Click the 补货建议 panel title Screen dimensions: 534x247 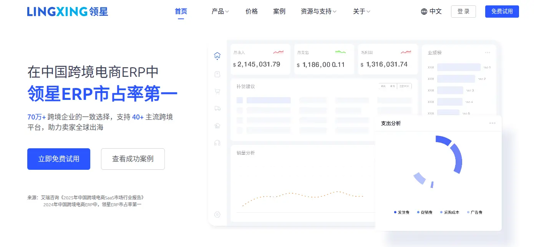(245, 86)
